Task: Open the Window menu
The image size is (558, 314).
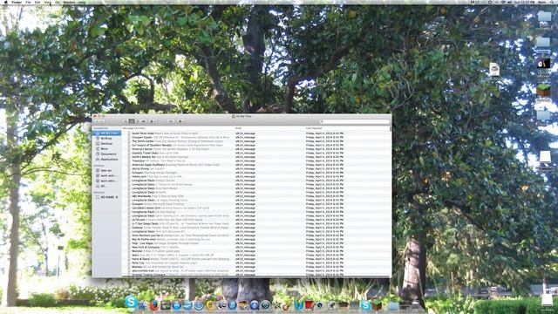Action: click(x=69, y=2)
